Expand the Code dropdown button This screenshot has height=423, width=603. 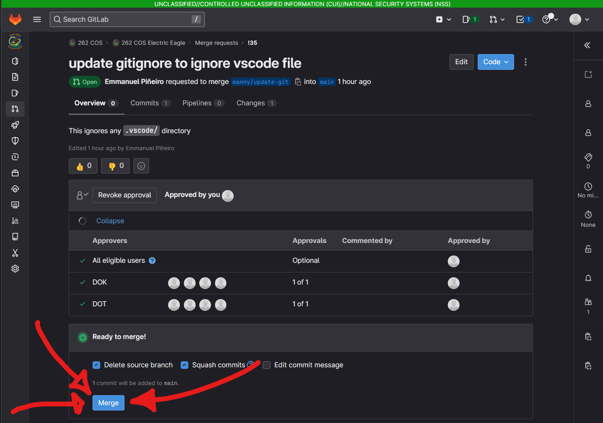(x=495, y=62)
